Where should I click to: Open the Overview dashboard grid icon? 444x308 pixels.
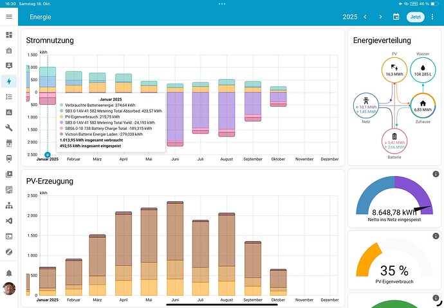coord(9,35)
